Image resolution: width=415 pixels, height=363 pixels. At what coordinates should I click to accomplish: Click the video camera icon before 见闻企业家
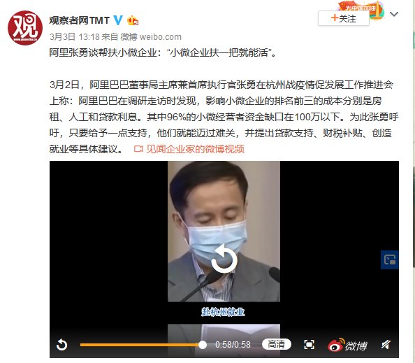coord(138,149)
